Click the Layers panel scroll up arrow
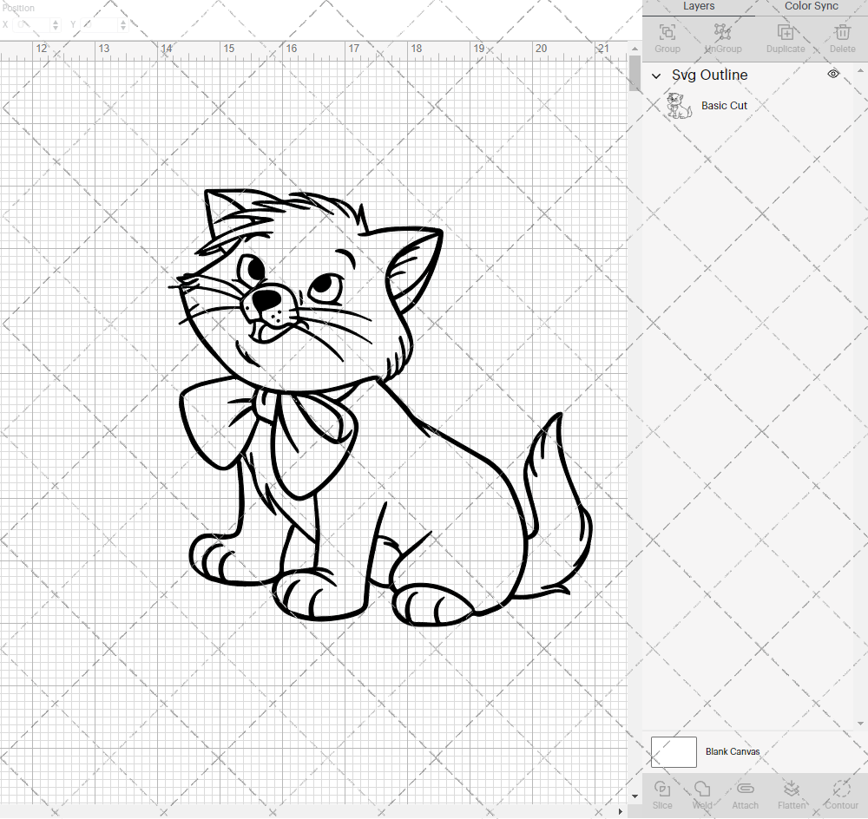 pyautogui.click(x=859, y=71)
